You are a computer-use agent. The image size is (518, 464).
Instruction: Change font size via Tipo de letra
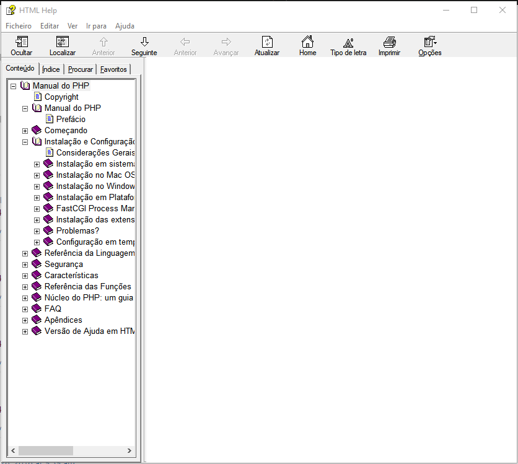(x=348, y=42)
